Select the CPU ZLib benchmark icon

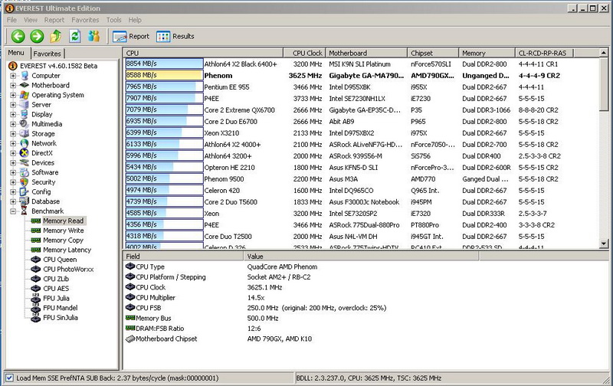coord(35,279)
